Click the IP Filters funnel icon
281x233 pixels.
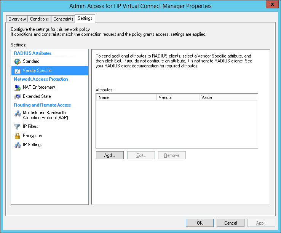point(17,126)
